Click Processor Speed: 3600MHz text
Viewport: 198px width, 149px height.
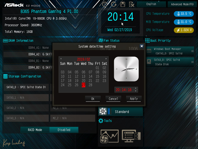tap(23, 25)
